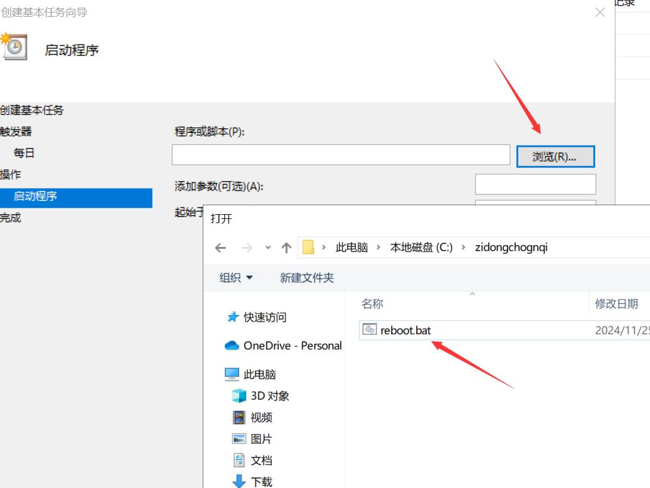The height and width of the screenshot is (488, 650).
Task: Select the 每日 wizard step
Action: coord(24,153)
